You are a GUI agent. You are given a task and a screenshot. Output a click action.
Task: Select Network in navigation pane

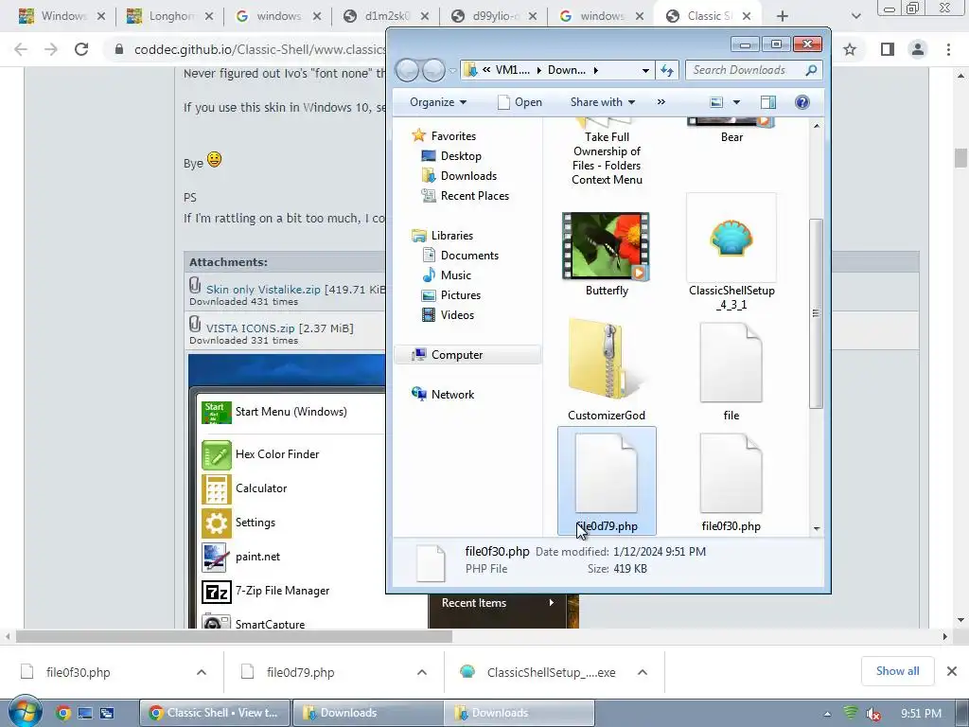point(452,395)
